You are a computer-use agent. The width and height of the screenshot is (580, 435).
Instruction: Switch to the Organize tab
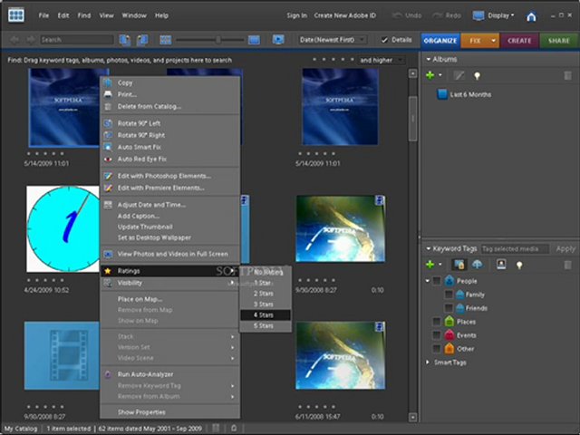pyautogui.click(x=440, y=41)
